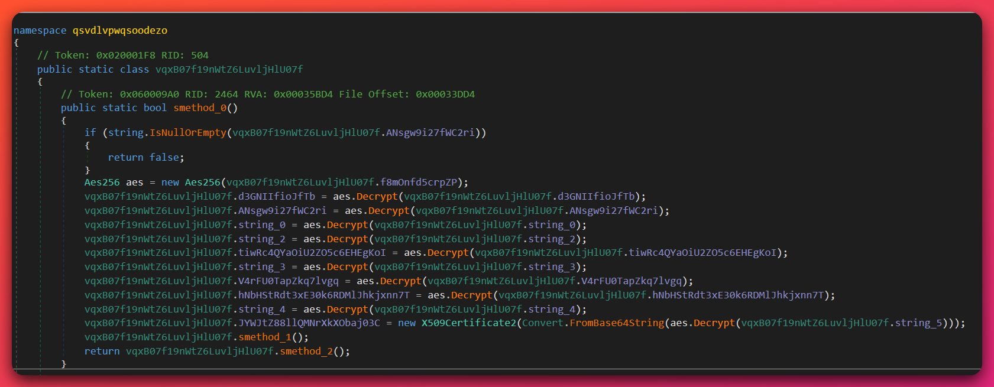The image size is (994, 387).
Task: Click the comment 'Token: 0x020001F8 RID: 504'
Action: (123, 55)
